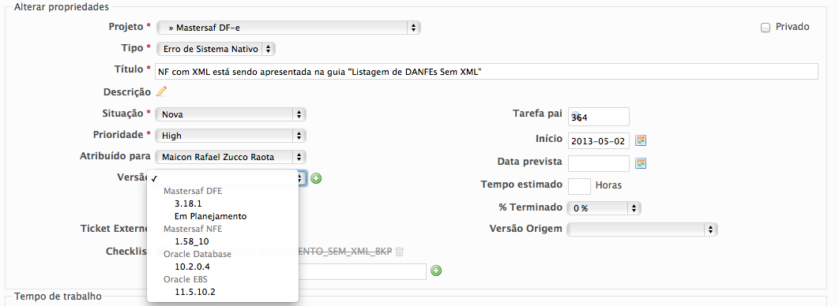The height and width of the screenshot is (306, 839).
Task: Delete checklist item with trash icon
Action: (x=399, y=252)
